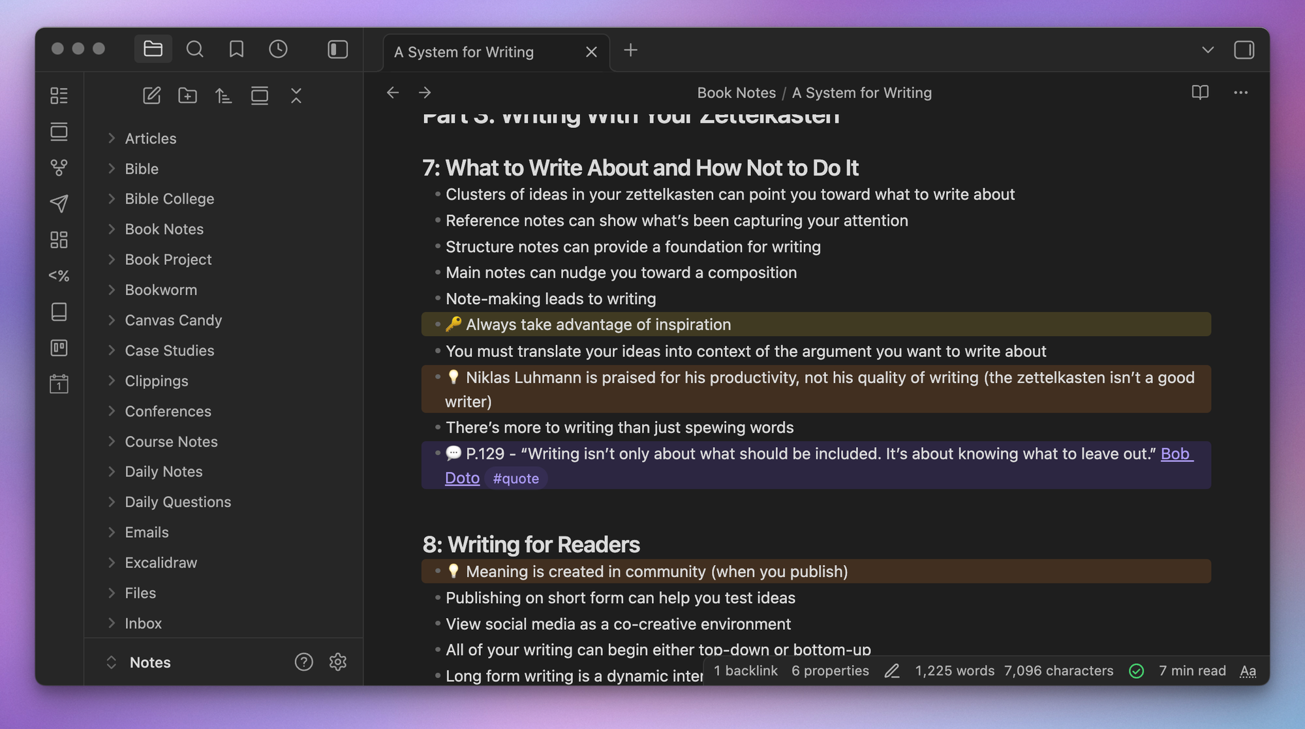
Task: Toggle the left sidebar
Action: tap(337, 50)
